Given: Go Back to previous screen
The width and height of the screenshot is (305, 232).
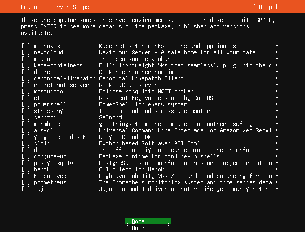Looking at the screenshot, I should click(x=148, y=228).
